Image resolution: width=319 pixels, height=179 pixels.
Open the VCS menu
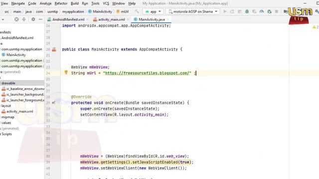coord(106,3)
